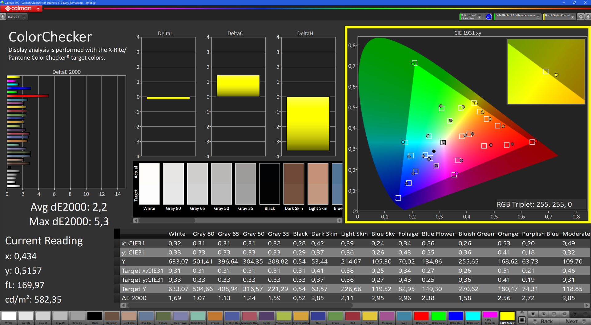The image size is (591, 325).
Task: Click the blue 224 meter status circle
Action: (488, 17)
